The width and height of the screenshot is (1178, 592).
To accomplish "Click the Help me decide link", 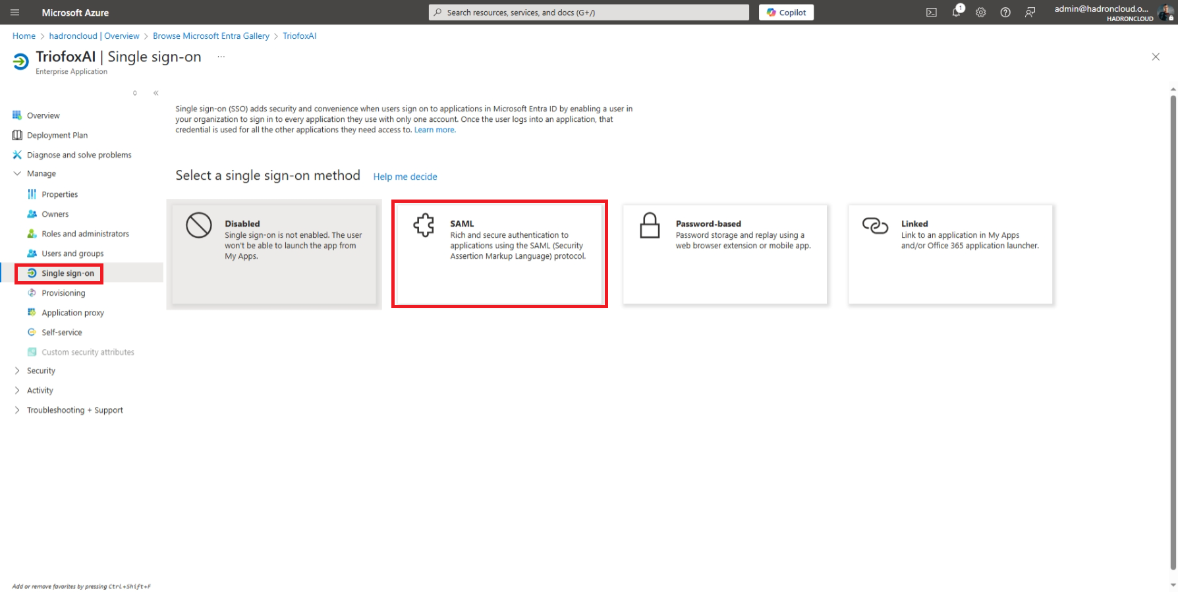I will pos(405,176).
